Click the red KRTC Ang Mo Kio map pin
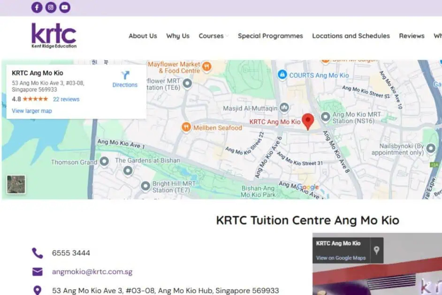 click(308, 122)
